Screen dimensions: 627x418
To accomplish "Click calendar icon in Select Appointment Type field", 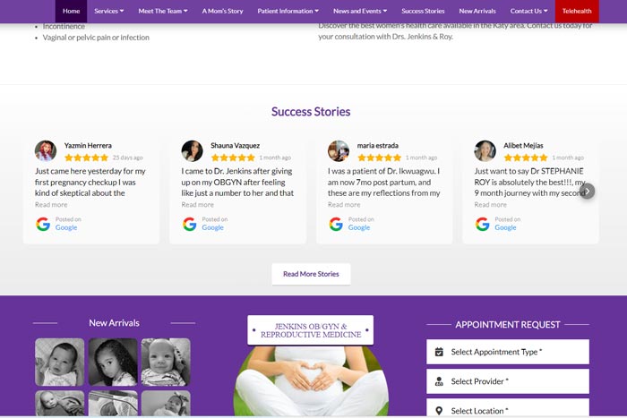I will coord(439,352).
